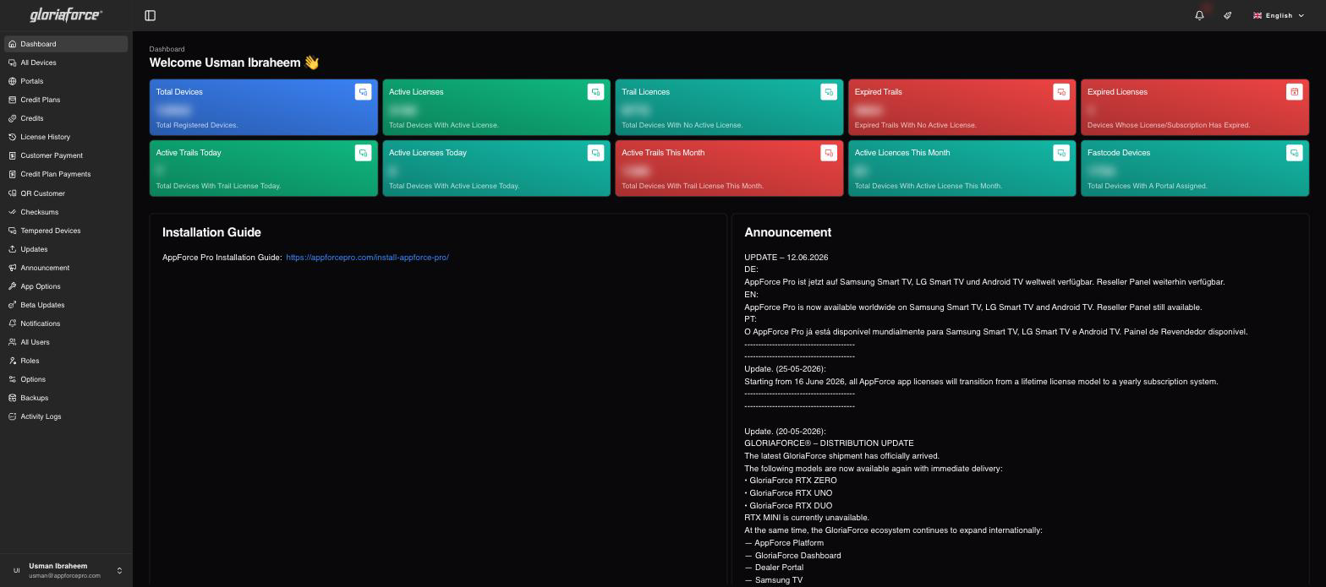
Task: Click the gloriaforce logo
Action: click(66, 14)
